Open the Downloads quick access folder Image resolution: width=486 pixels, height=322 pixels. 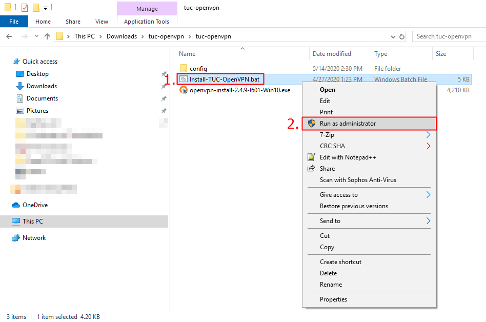42,86
